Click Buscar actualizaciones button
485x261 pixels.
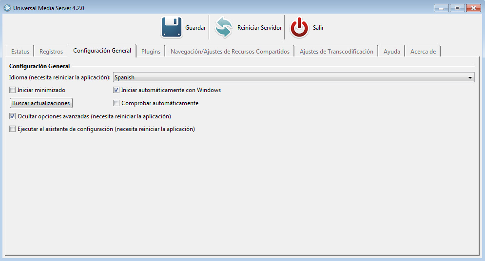point(41,103)
